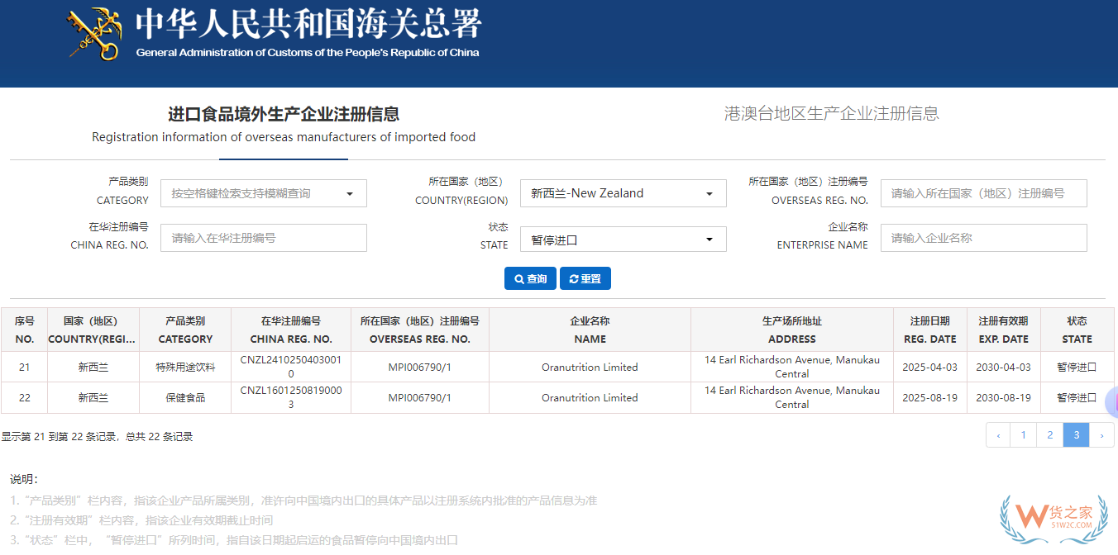Open the 状态 STATE dropdown showing 暂停进口

click(x=623, y=239)
